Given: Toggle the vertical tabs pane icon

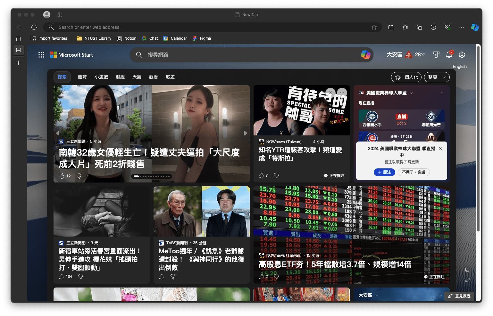Looking at the screenshot, I should point(18,39).
